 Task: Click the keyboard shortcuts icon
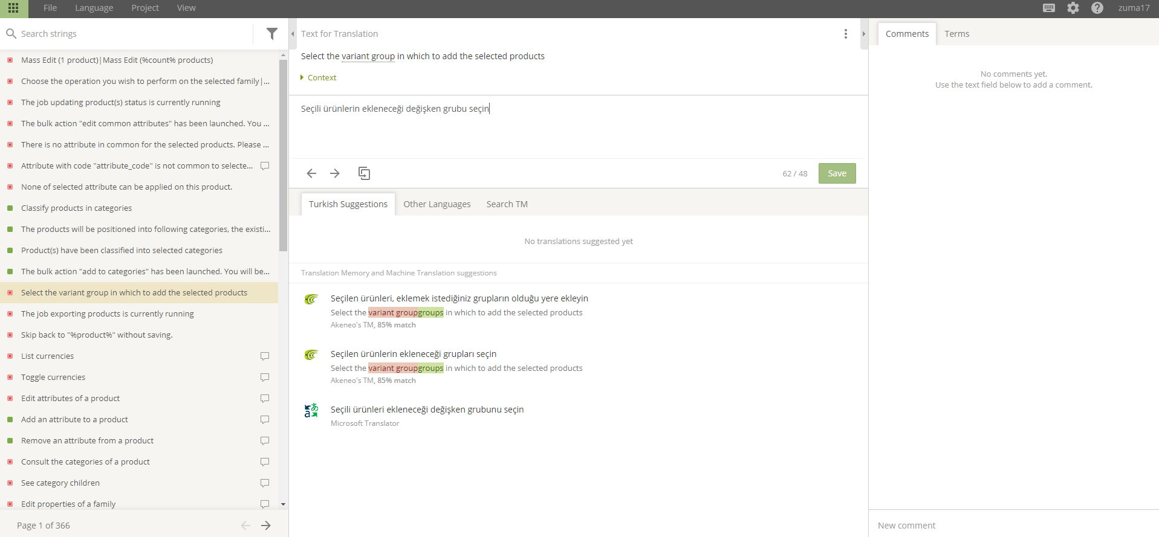click(1049, 8)
